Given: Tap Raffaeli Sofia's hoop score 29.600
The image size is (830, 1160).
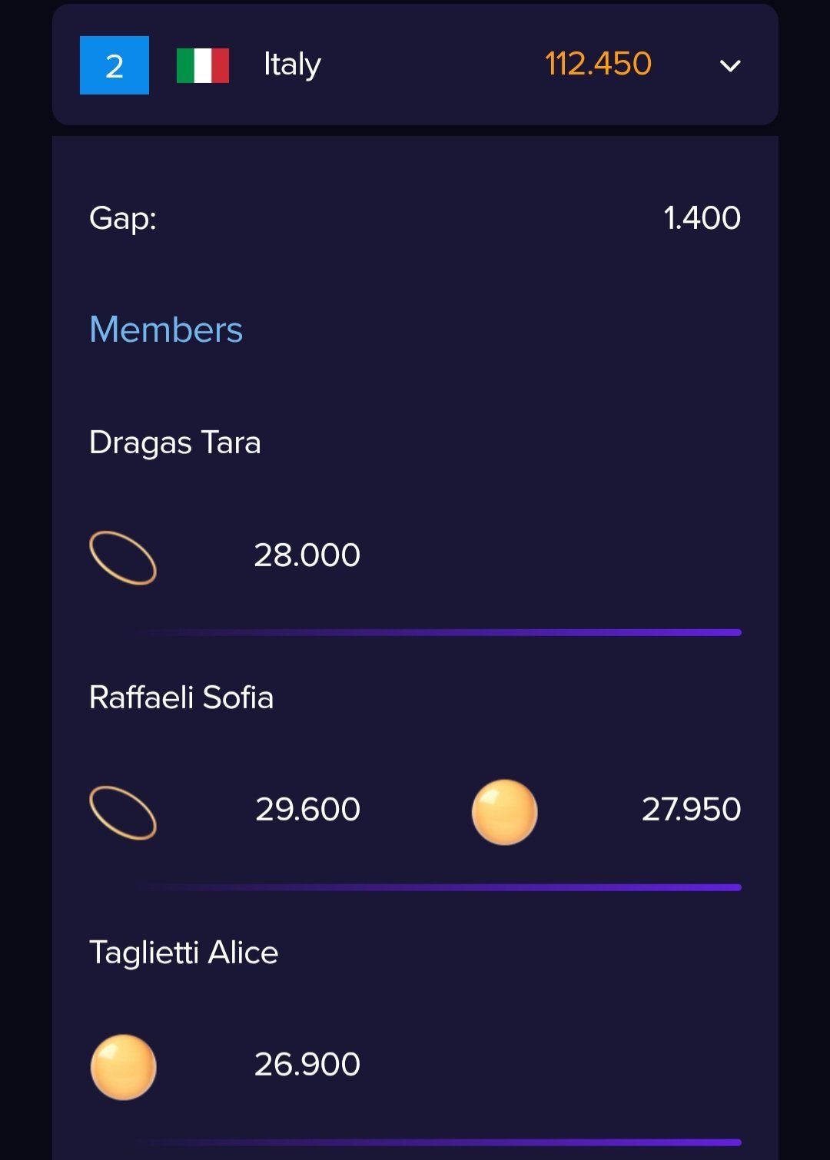Looking at the screenshot, I should [x=307, y=810].
